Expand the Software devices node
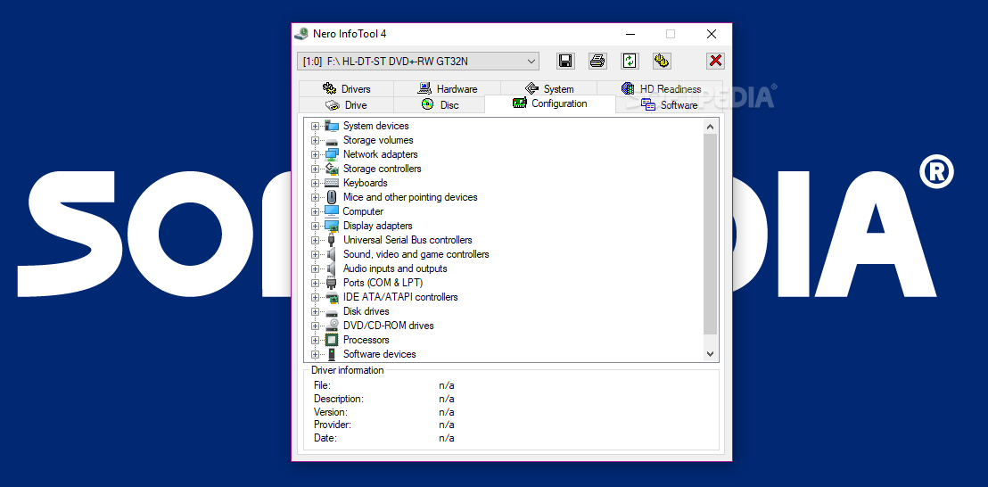The height and width of the screenshot is (487, 988). tap(315, 355)
